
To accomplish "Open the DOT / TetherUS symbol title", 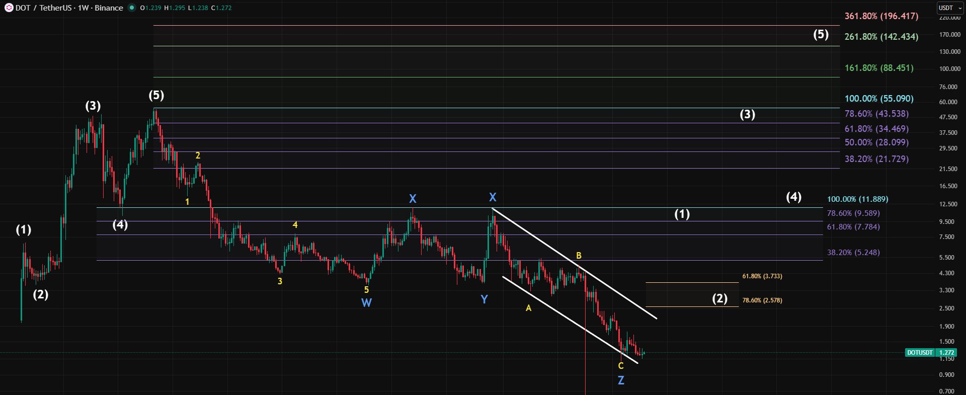I will click(x=69, y=8).
